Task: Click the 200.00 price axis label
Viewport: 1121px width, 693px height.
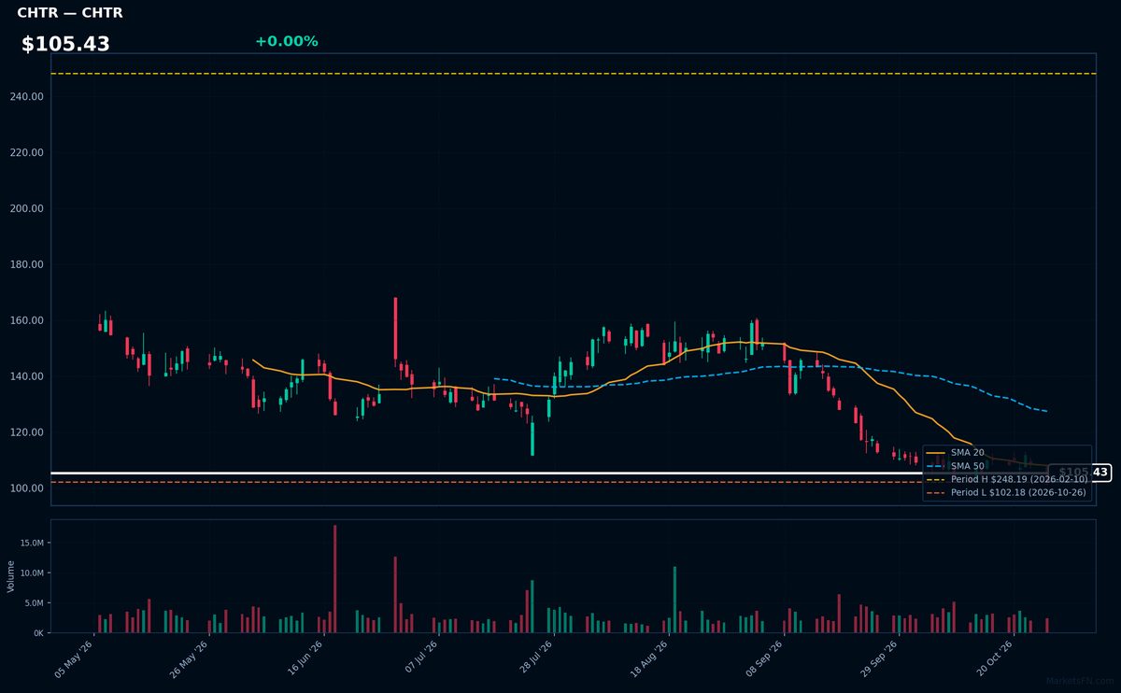Action: [27, 208]
